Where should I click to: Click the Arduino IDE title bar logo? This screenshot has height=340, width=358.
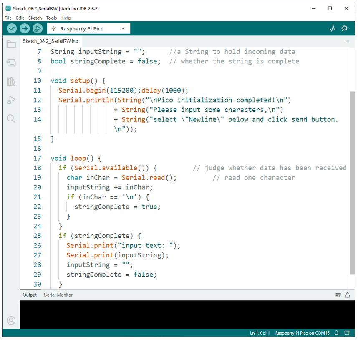pyautogui.click(x=8, y=8)
